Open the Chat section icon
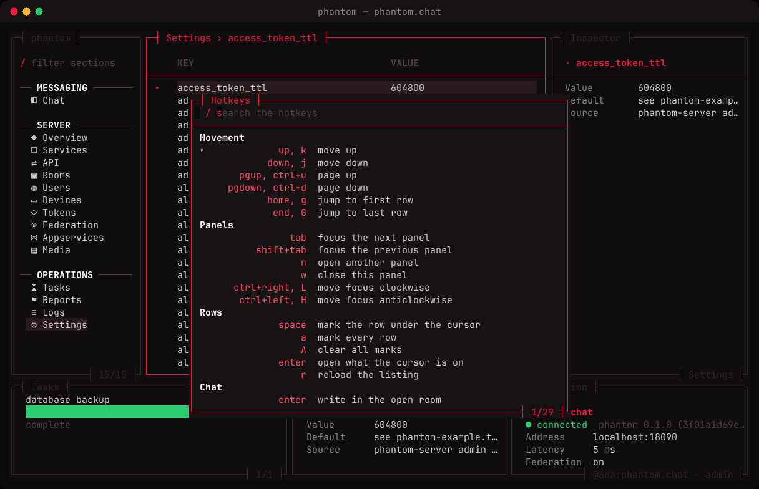Viewport: 759px width, 489px height. [34, 100]
